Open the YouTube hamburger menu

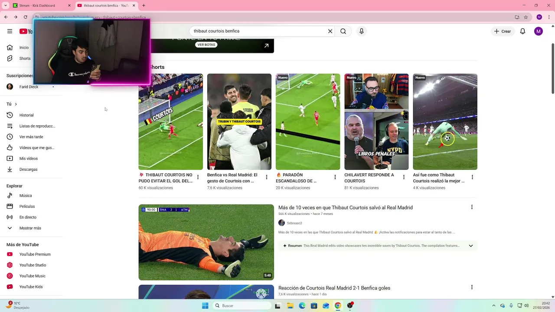(x=10, y=31)
